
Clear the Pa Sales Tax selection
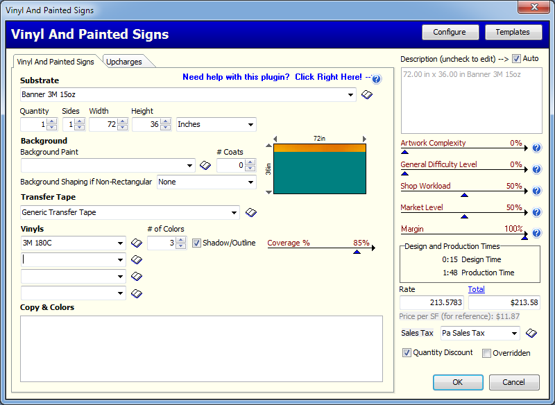pyautogui.click(x=531, y=333)
